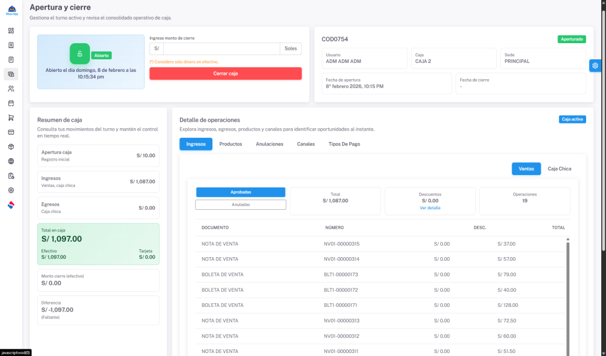Open the dashboard grid icon in sidebar

coord(11,31)
